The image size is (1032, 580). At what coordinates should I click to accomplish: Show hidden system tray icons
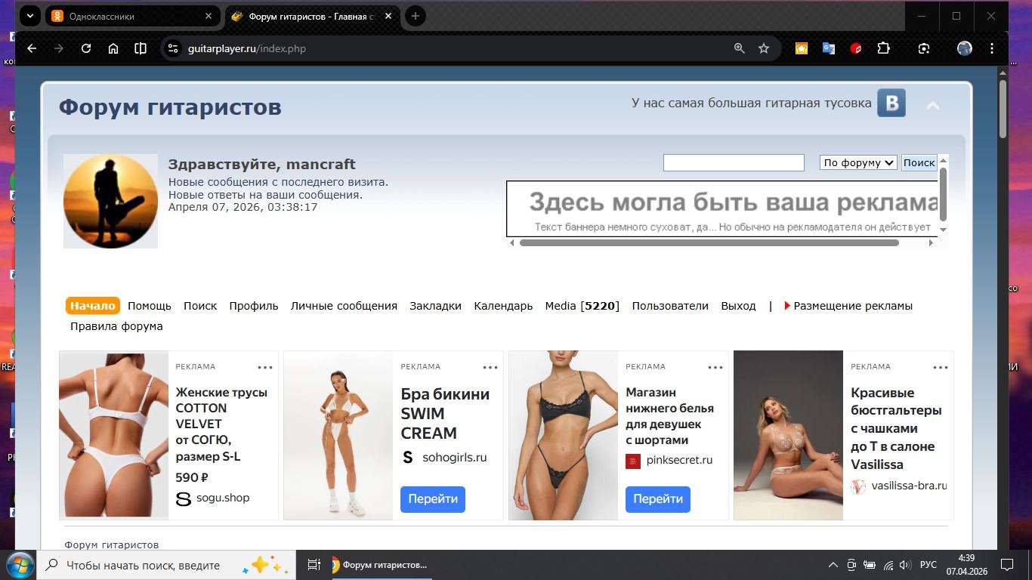833,565
